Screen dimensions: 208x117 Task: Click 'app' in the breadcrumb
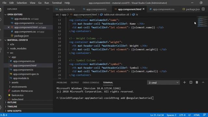pos(64,15)
